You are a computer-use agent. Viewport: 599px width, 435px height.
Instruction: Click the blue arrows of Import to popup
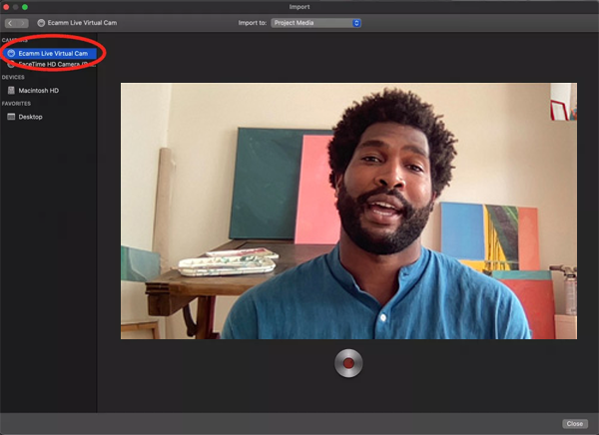click(356, 22)
